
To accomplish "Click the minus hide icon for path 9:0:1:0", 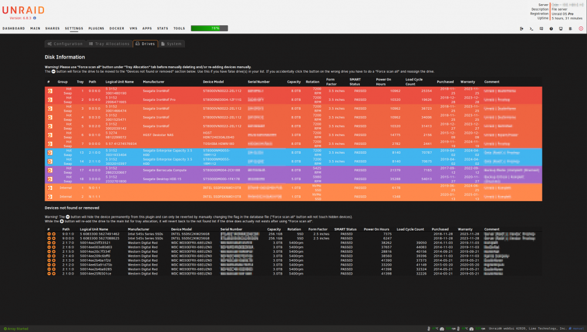I will [x=49, y=234].
